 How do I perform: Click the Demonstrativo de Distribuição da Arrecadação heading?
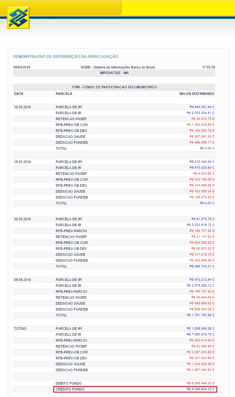66,57
